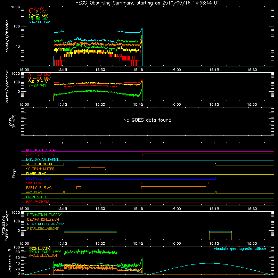Click the HESSI Observing Summary title text
The image size is (278, 278).
tap(147, 3)
